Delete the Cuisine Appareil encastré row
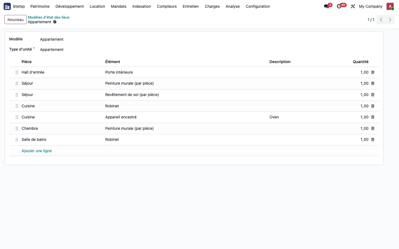Screen dimensions: 399x249 tap(373, 117)
